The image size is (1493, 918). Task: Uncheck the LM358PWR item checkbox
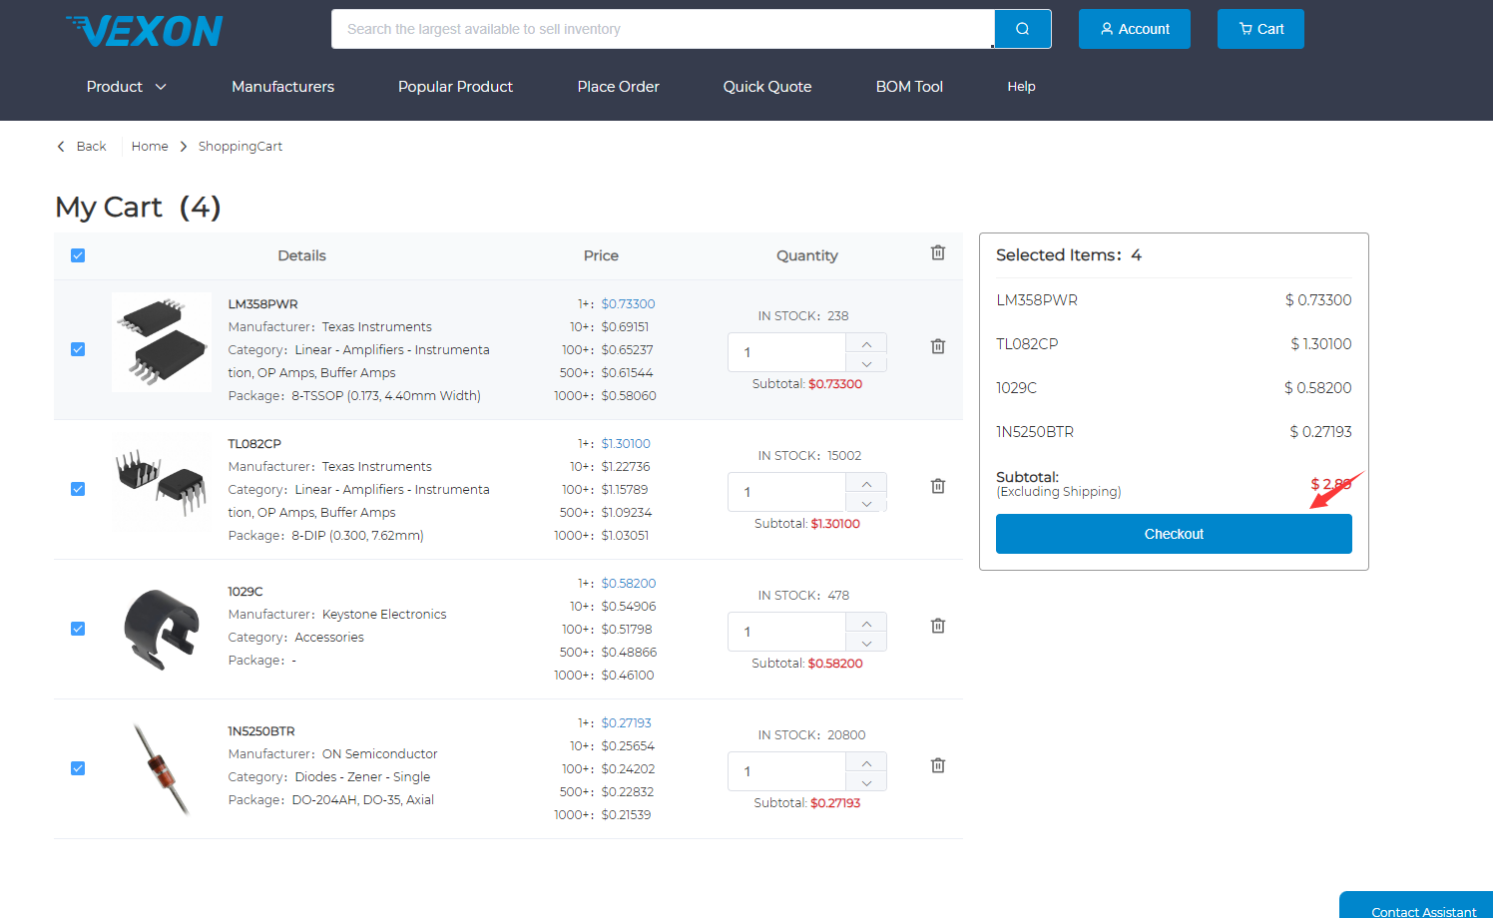click(78, 349)
